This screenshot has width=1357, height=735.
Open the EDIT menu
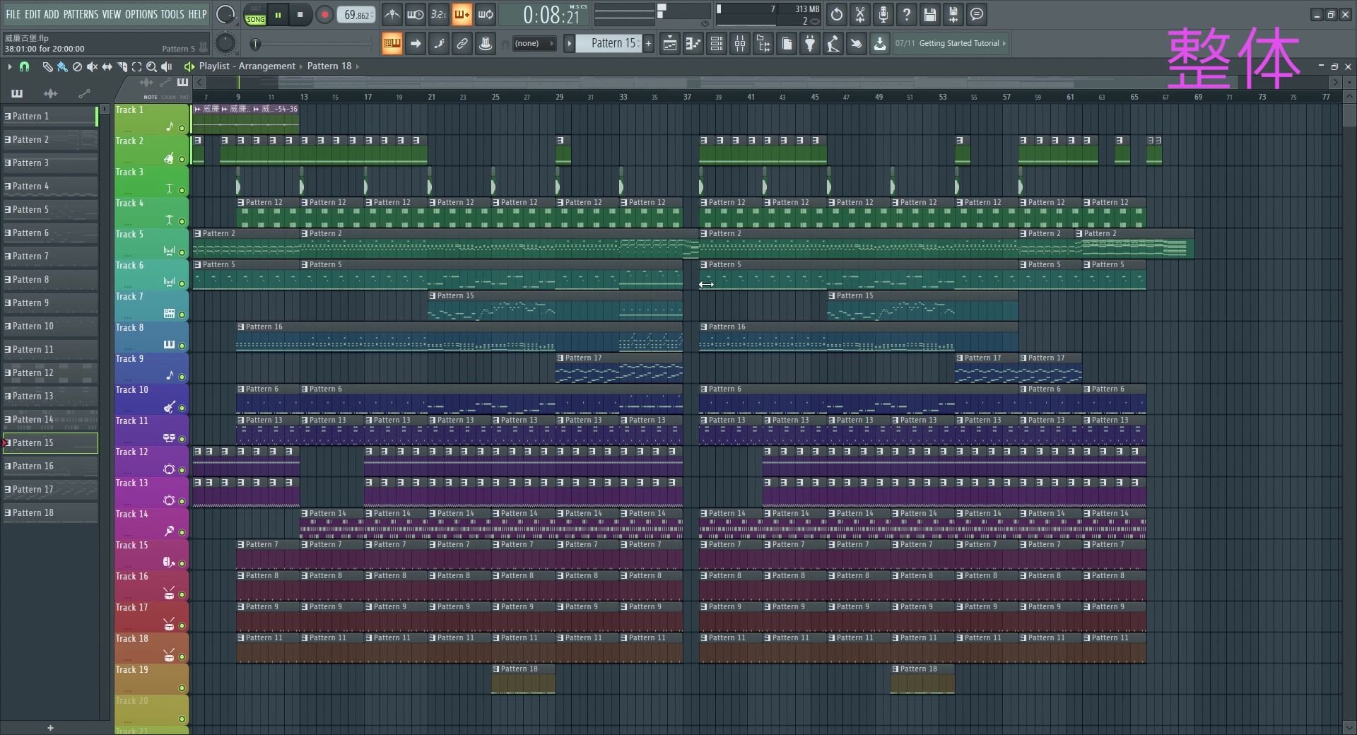tap(33, 14)
